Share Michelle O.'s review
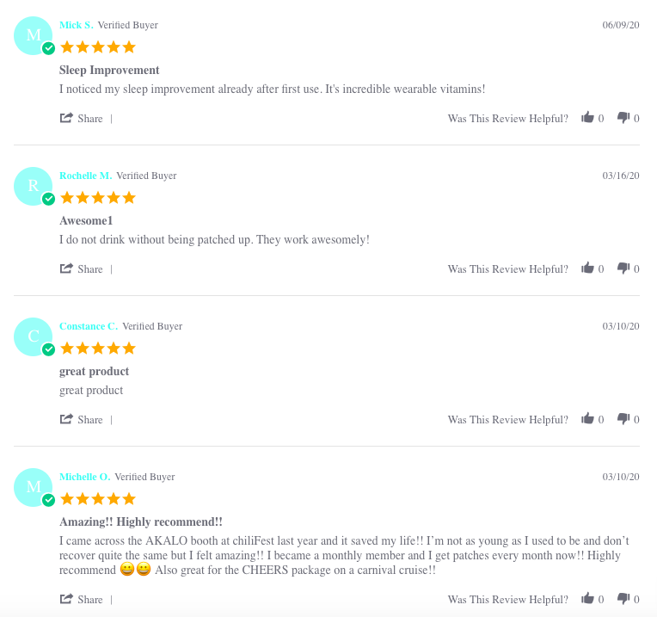Viewport: 657px width, 617px height. click(x=82, y=600)
